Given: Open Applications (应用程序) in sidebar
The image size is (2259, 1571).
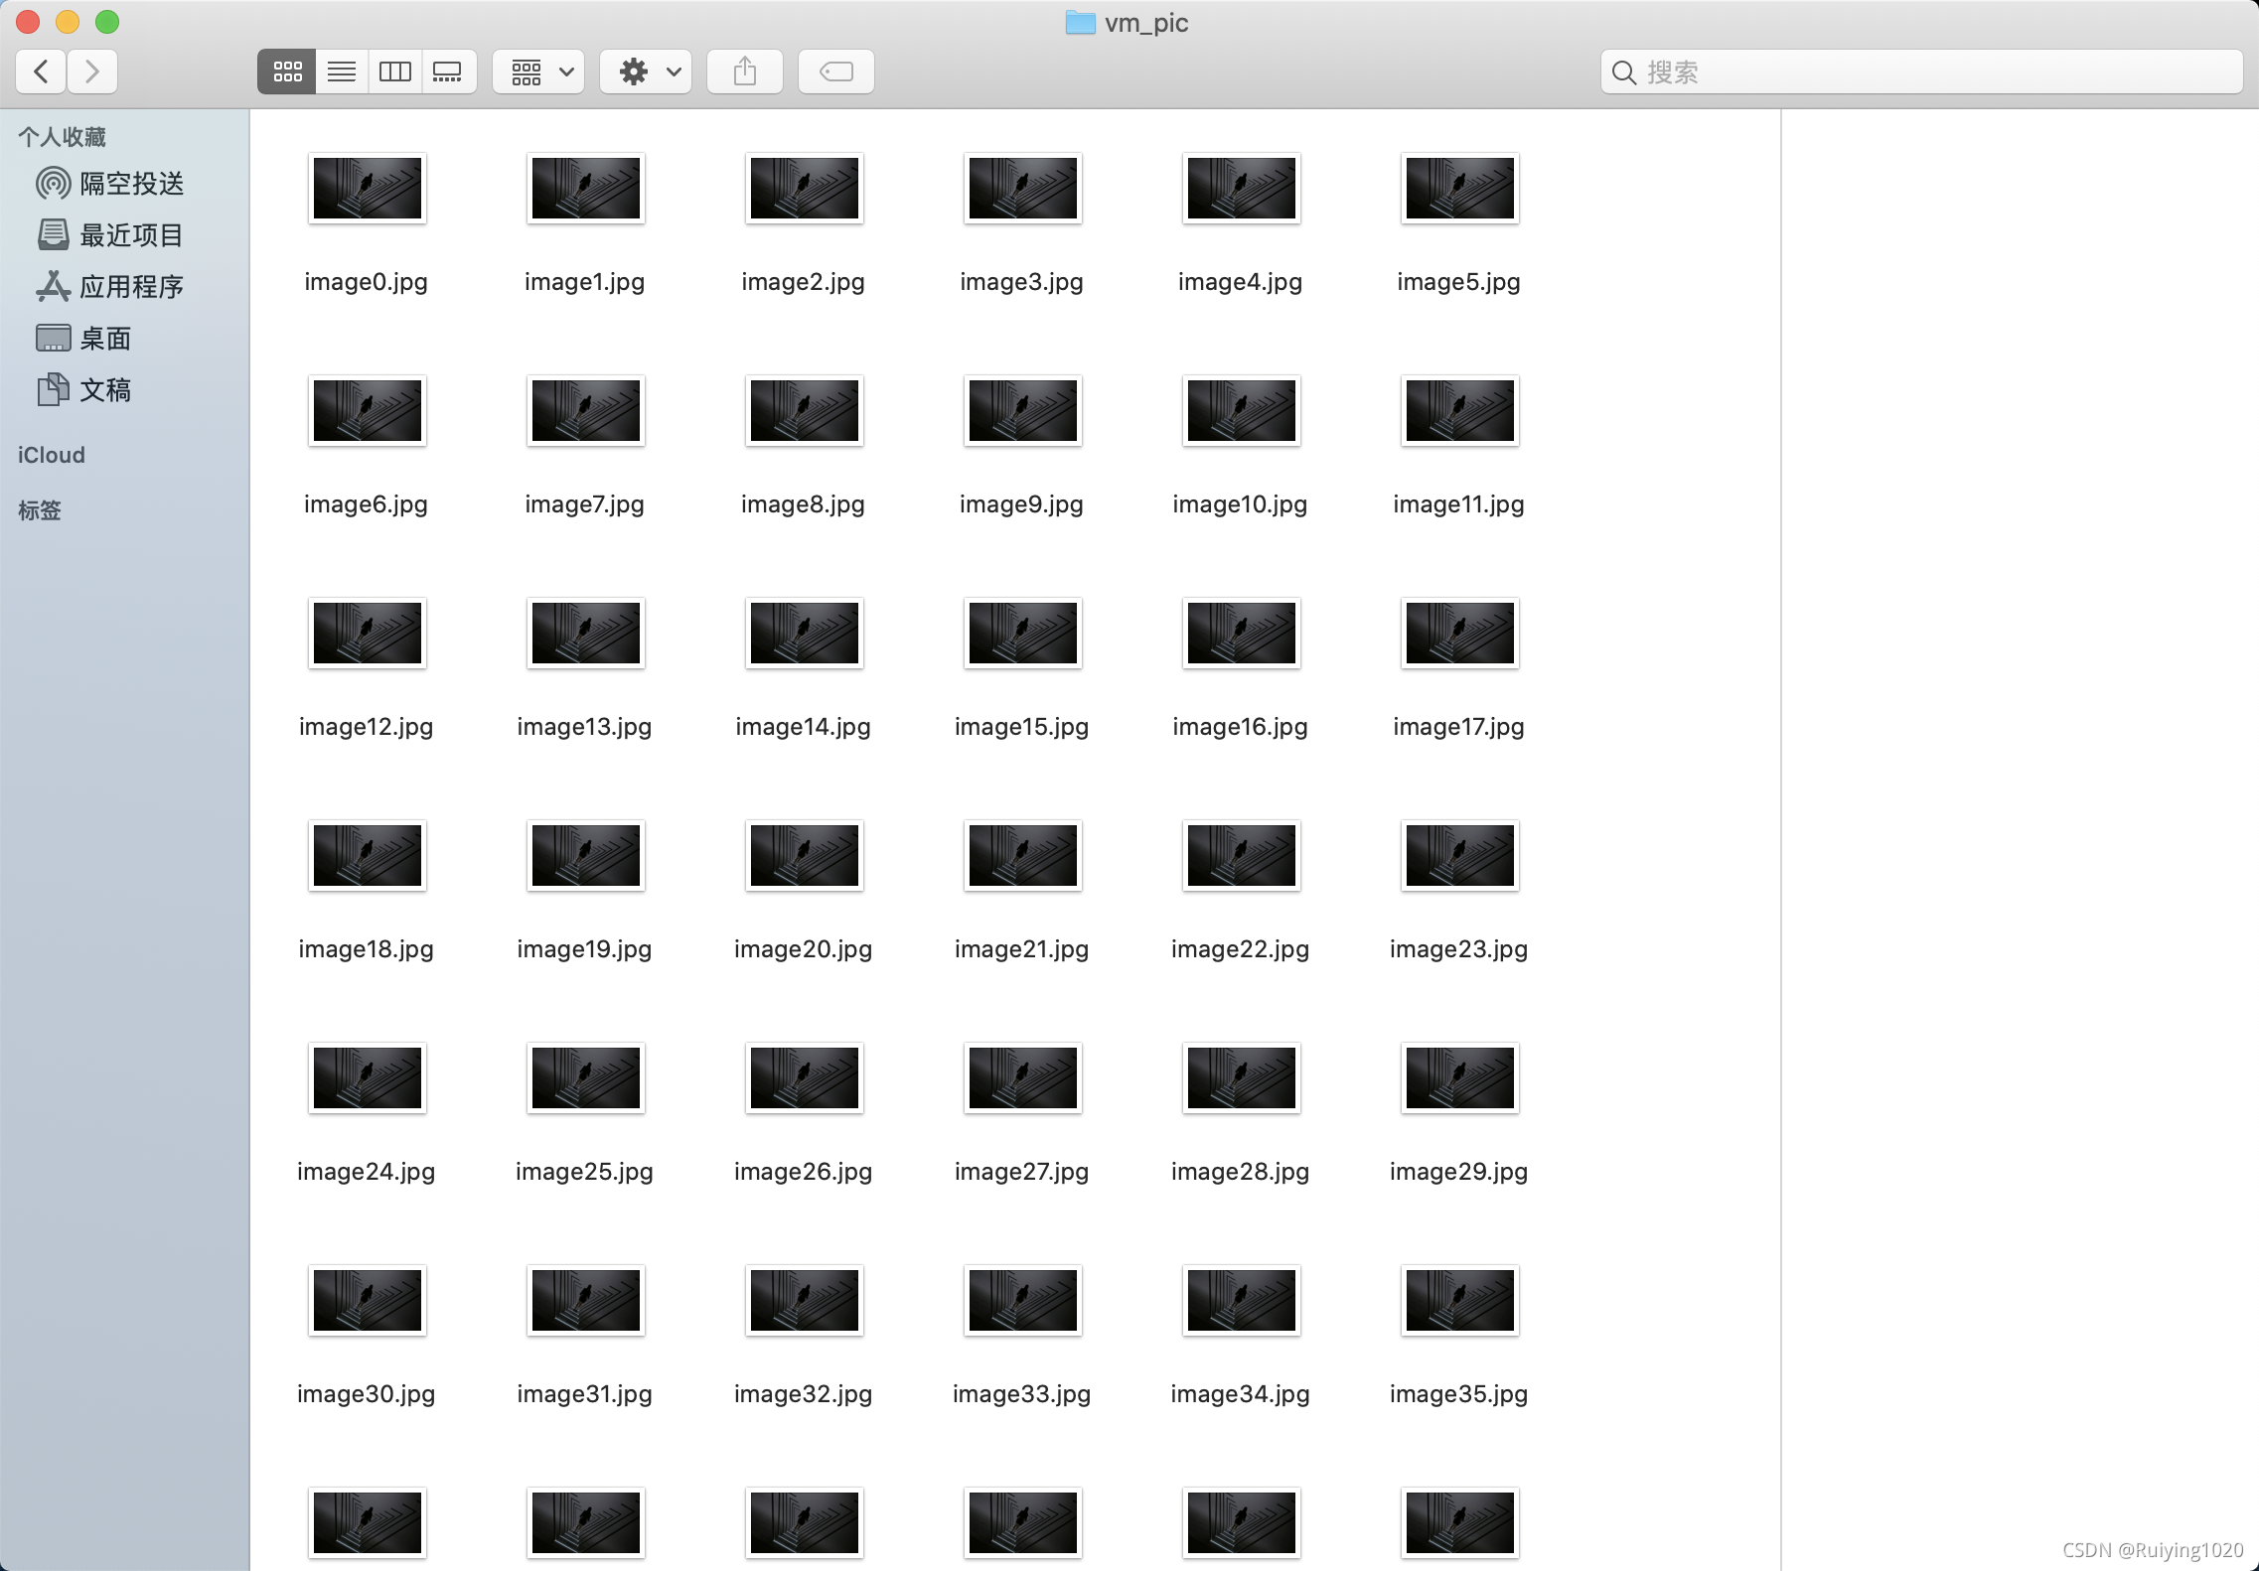Looking at the screenshot, I should [130, 287].
